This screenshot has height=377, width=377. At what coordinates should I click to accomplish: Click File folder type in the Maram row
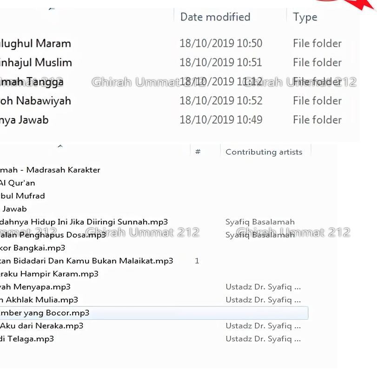pyautogui.click(x=317, y=44)
